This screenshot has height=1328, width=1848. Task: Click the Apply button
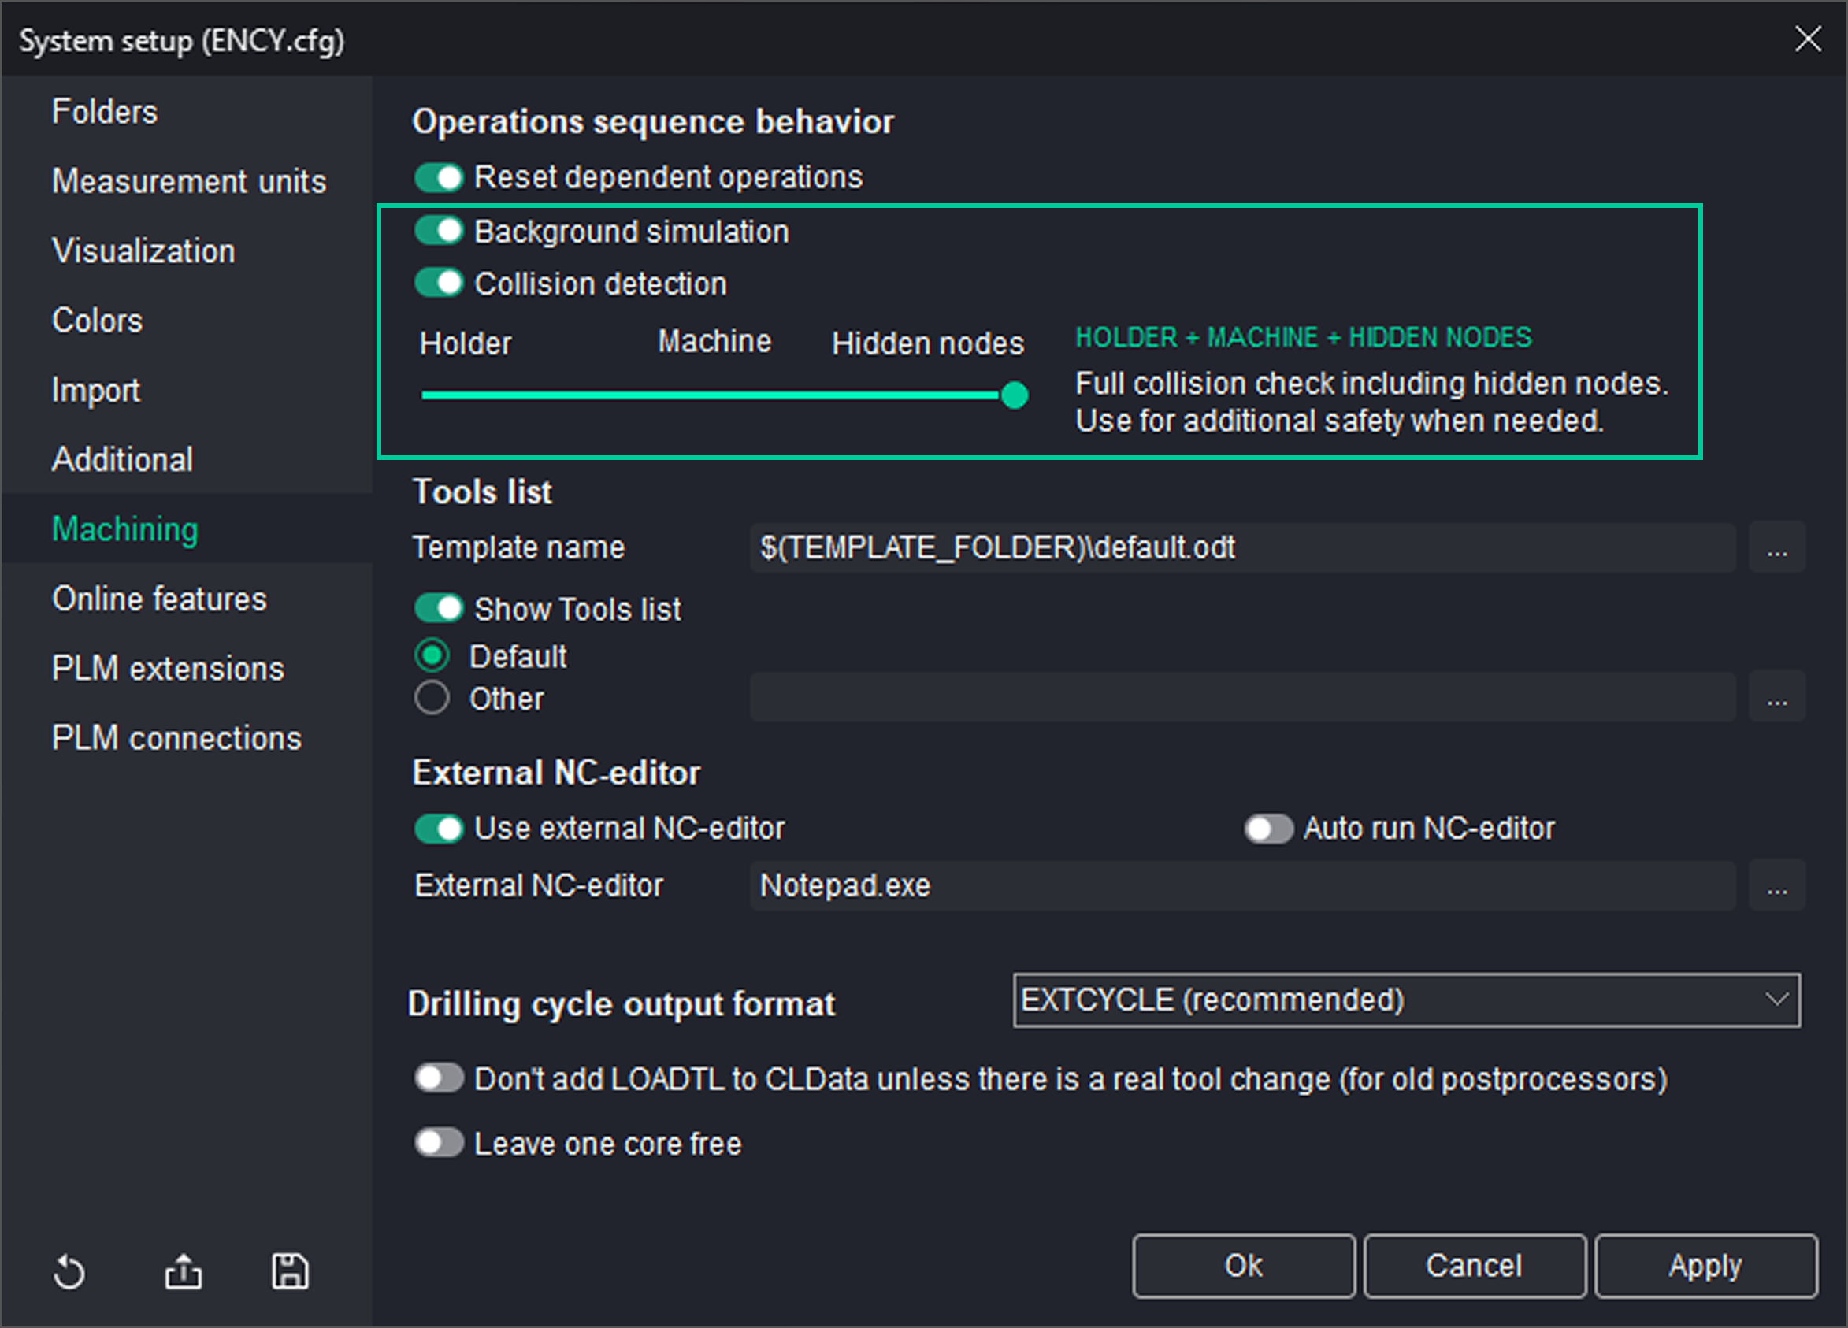[x=1705, y=1266]
